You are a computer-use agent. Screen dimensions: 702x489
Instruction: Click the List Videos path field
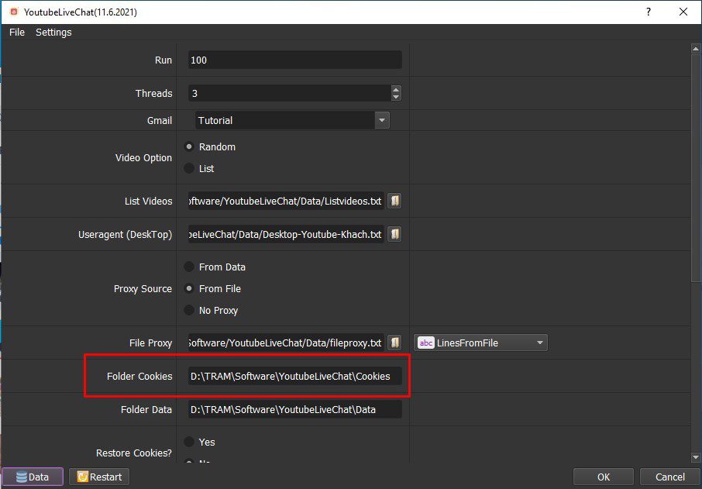click(286, 201)
